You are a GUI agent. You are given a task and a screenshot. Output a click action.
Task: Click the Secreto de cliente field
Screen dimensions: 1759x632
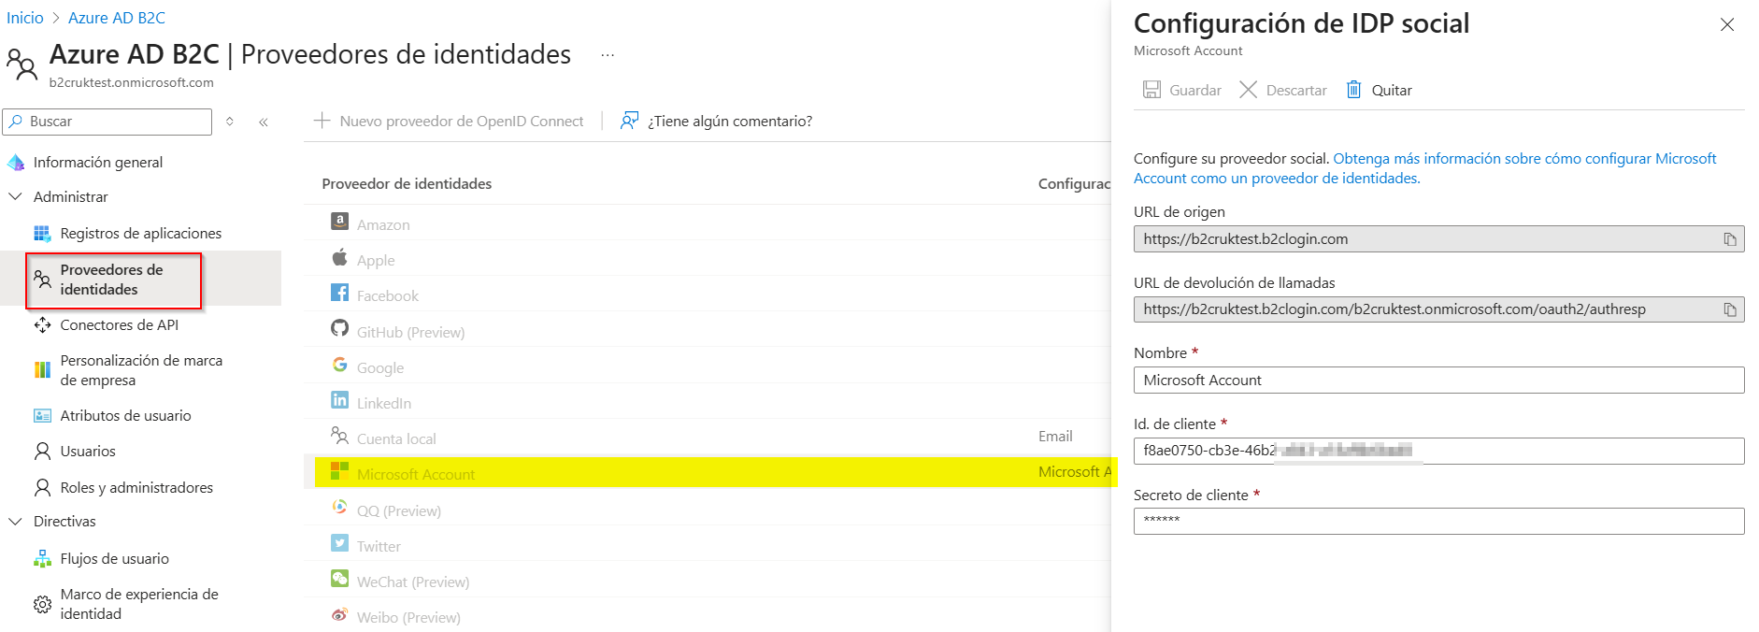pyautogui.click(x=1438, y=522)
